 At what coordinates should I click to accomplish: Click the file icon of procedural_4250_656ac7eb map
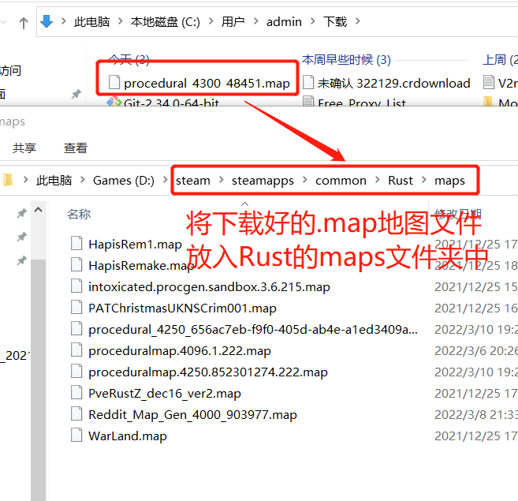pos(76,328)
